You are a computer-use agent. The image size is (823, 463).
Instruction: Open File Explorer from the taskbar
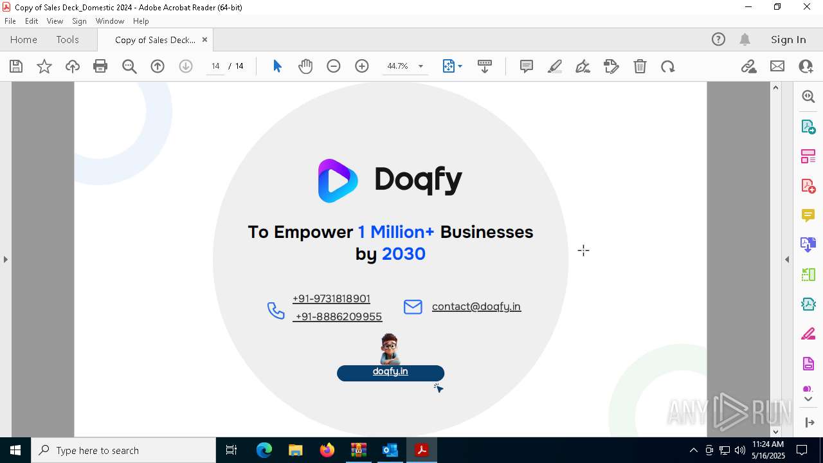pyautogui.click(x=295, y=450)
